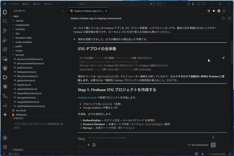
Task: Click Continue (NE) in status bar
Action: (x=216, y=154)
